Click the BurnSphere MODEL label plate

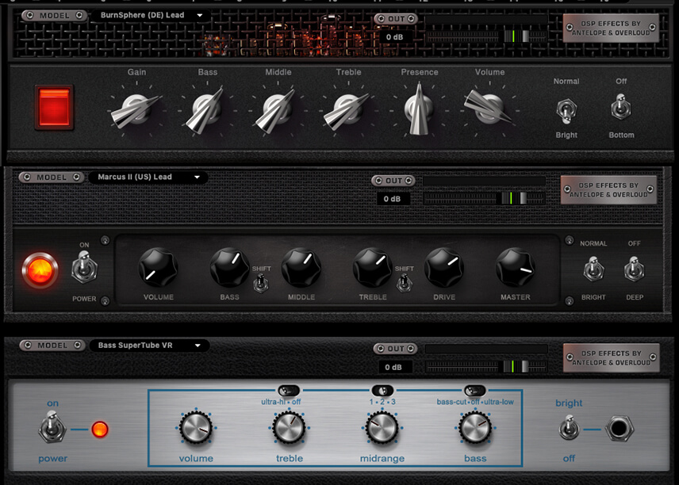54,16
